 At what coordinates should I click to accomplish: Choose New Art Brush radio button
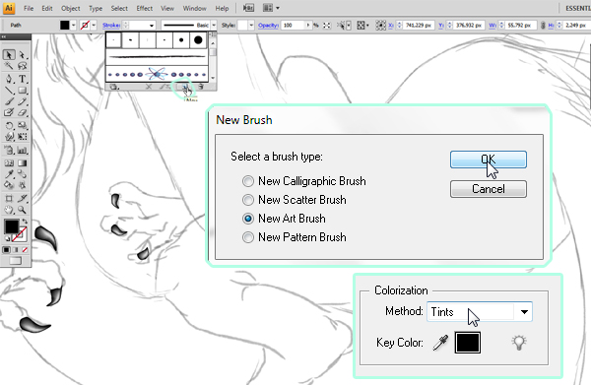pyautogui.click(x=248, y=219)
